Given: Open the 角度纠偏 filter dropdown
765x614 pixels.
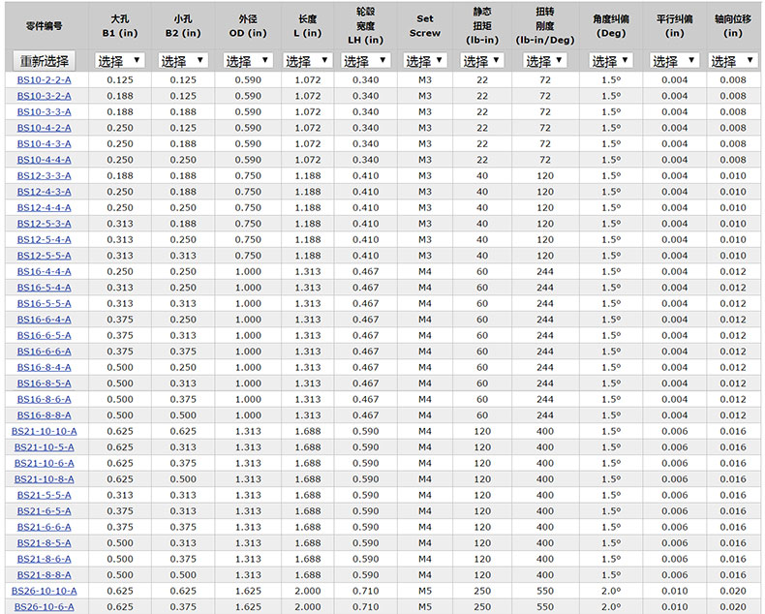Looking at the screenshot, I should [x=610, y=61].
